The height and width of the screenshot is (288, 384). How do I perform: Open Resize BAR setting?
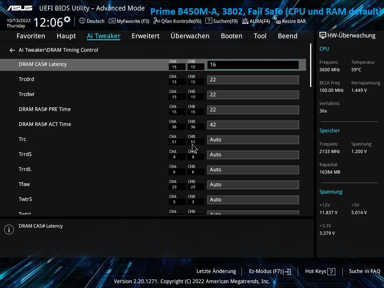click(290, 21)
